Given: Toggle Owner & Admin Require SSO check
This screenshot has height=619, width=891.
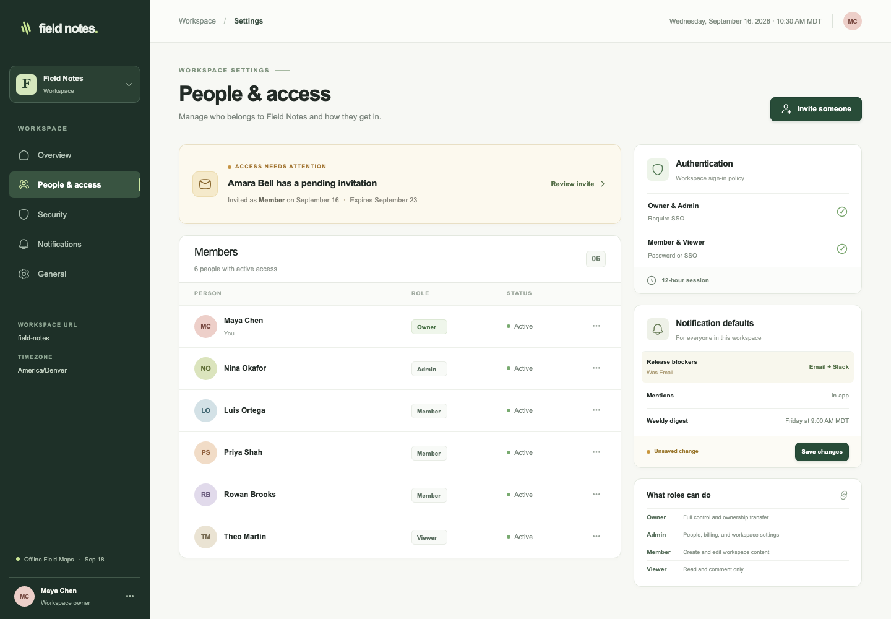Looking at the screenshot, I should (842, 212).
